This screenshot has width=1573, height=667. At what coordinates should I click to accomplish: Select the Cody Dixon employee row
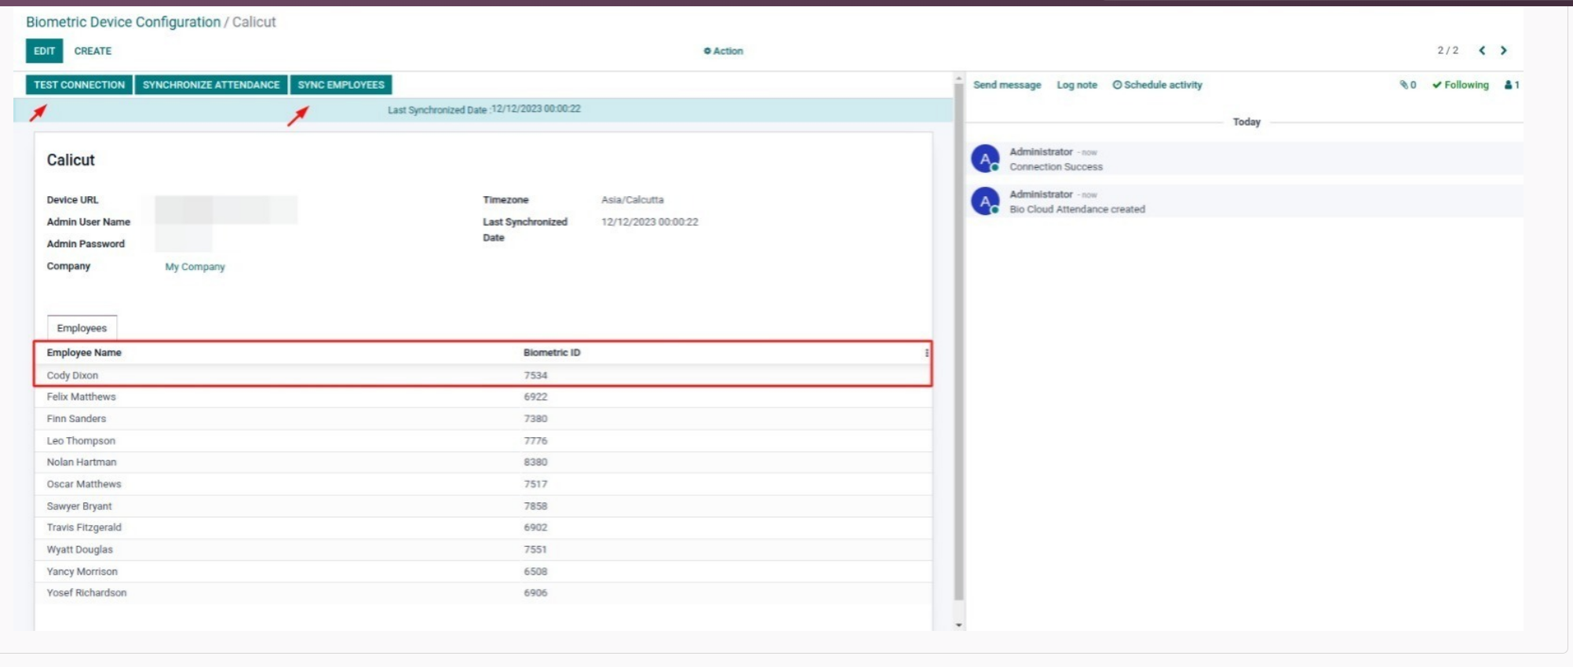pos(483,375)
